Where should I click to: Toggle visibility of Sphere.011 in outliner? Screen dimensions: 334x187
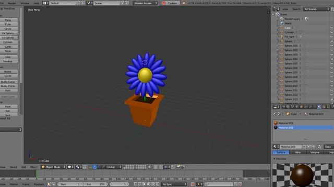click(332, 90)
